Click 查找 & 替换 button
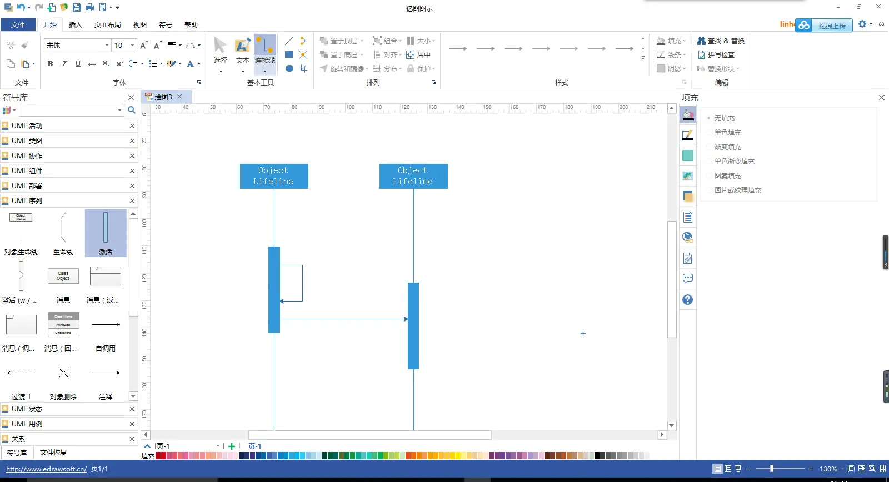This screenshot has height=482, width=889. (721, 41)
